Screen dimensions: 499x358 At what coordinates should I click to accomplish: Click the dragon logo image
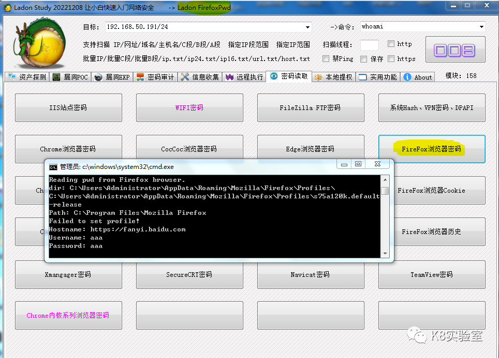click(x=39, y=43)
